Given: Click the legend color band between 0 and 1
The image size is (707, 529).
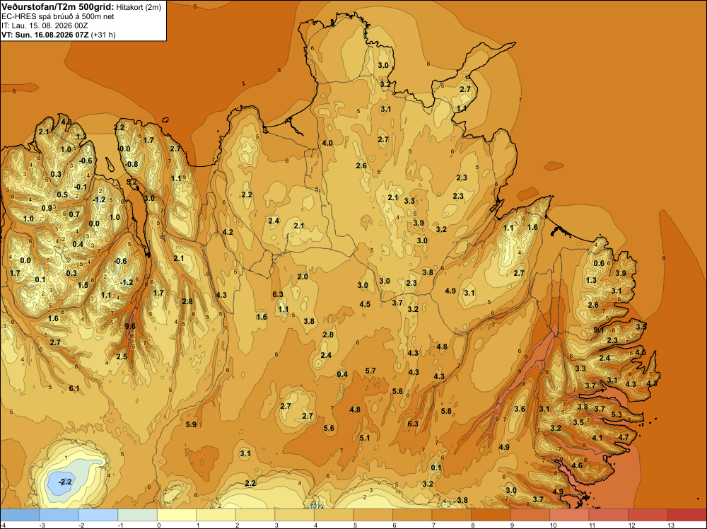Looking at the screenshot, I should (x=177, y=515).
